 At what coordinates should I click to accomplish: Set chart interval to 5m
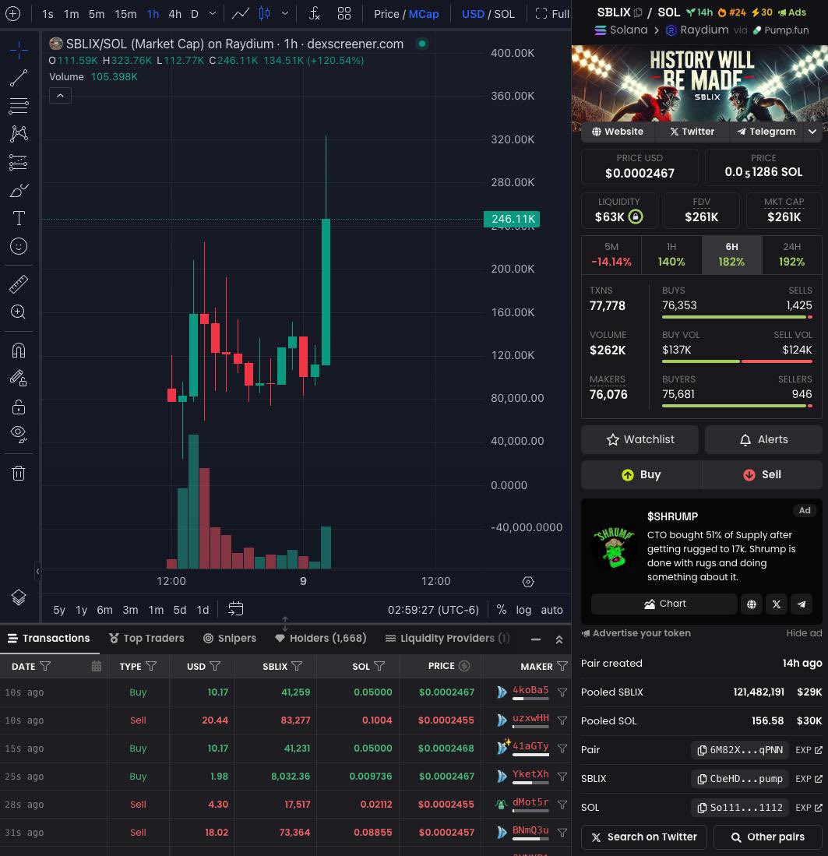pos(97,14)
